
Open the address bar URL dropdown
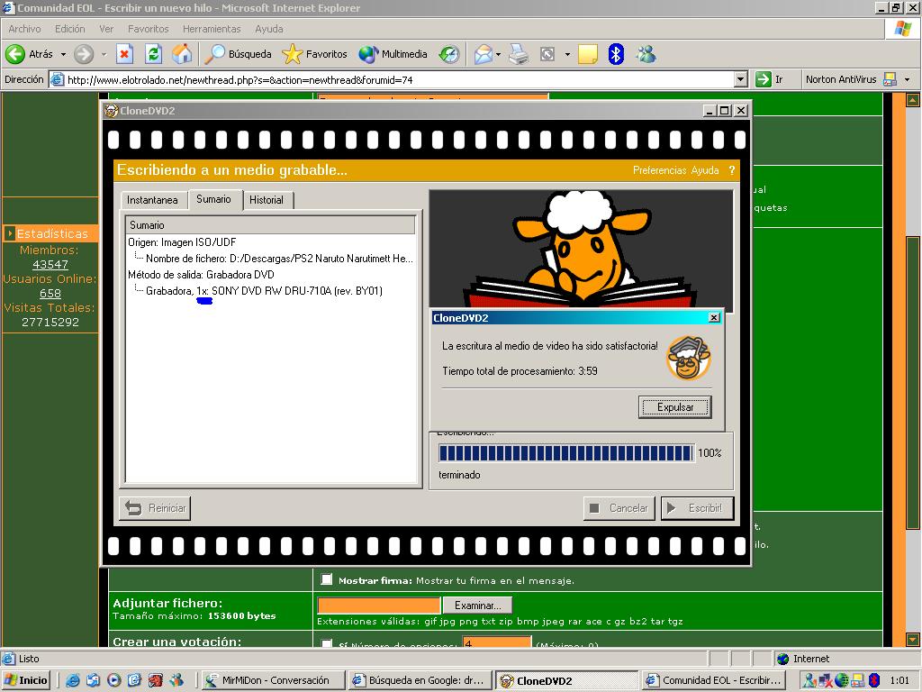pyautogui.click(x=740, y=79)
